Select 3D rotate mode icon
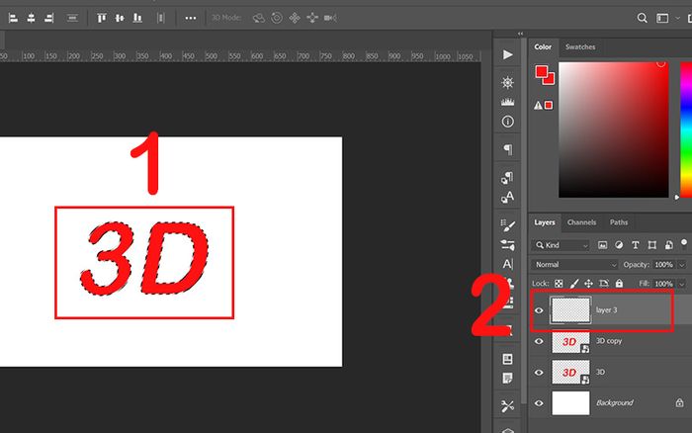Viewport: 692px width, 433px height. (x=259, y=18)
